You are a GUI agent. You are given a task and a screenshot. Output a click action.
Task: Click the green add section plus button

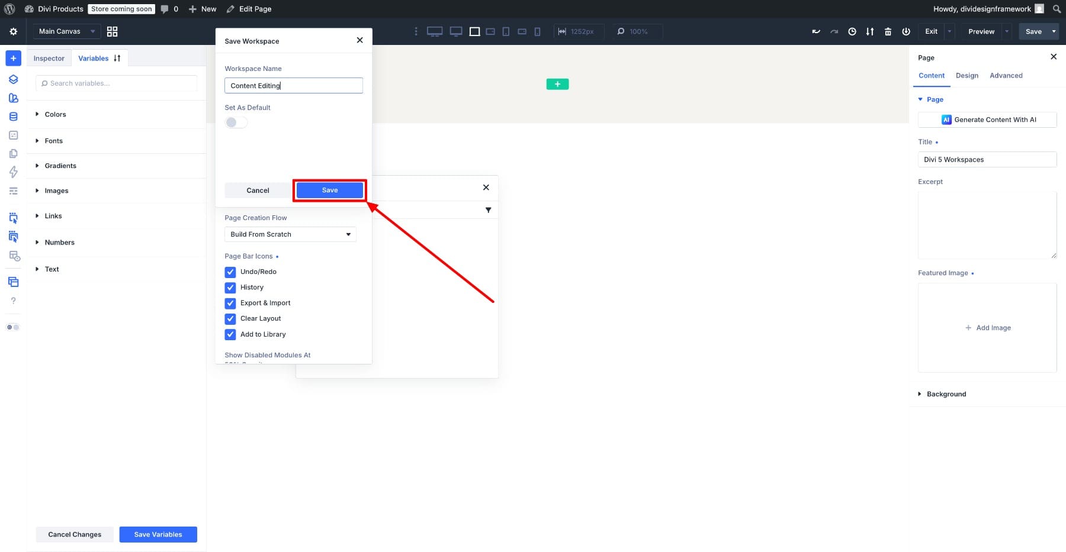557,84
